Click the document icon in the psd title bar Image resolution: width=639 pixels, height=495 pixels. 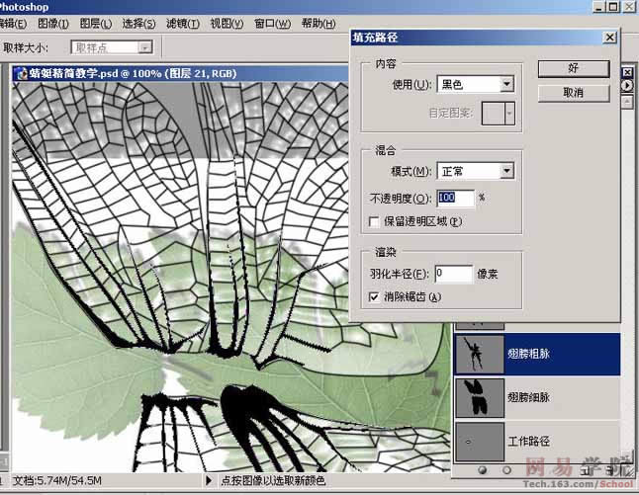click(21, 74)
